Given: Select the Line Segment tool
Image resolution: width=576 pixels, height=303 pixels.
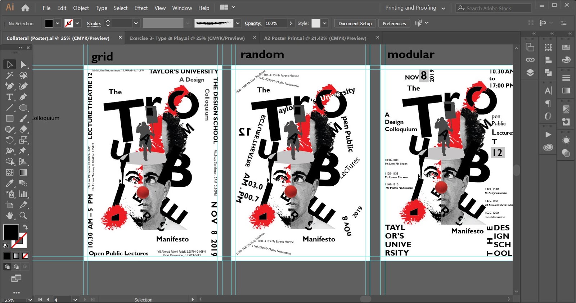Looking at the screenshot, I should coord(10,108).
